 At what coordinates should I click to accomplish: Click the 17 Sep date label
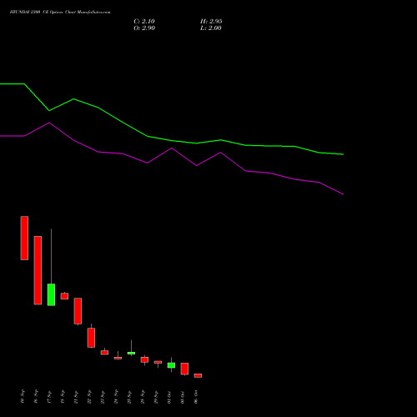click(x=49, y=396)
